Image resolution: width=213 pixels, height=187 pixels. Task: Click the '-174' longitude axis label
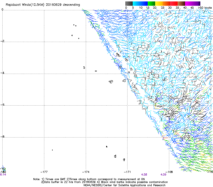(x=86, y=172)
